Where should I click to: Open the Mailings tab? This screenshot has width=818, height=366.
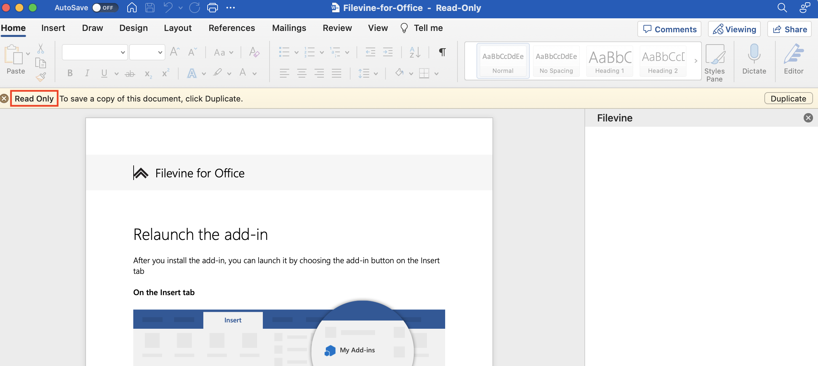pyautogui.click(x=289, y=28)
